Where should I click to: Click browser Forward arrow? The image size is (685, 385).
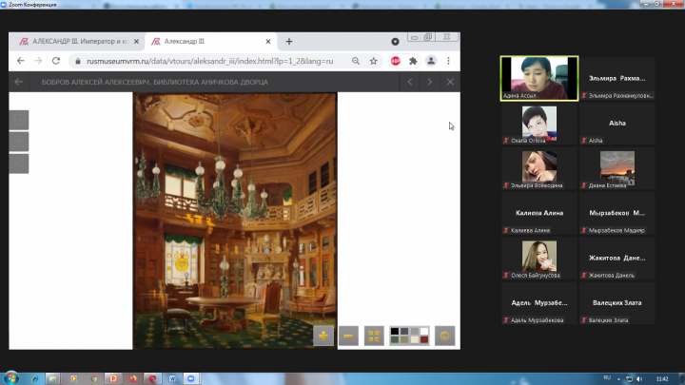tap(38, 61)
